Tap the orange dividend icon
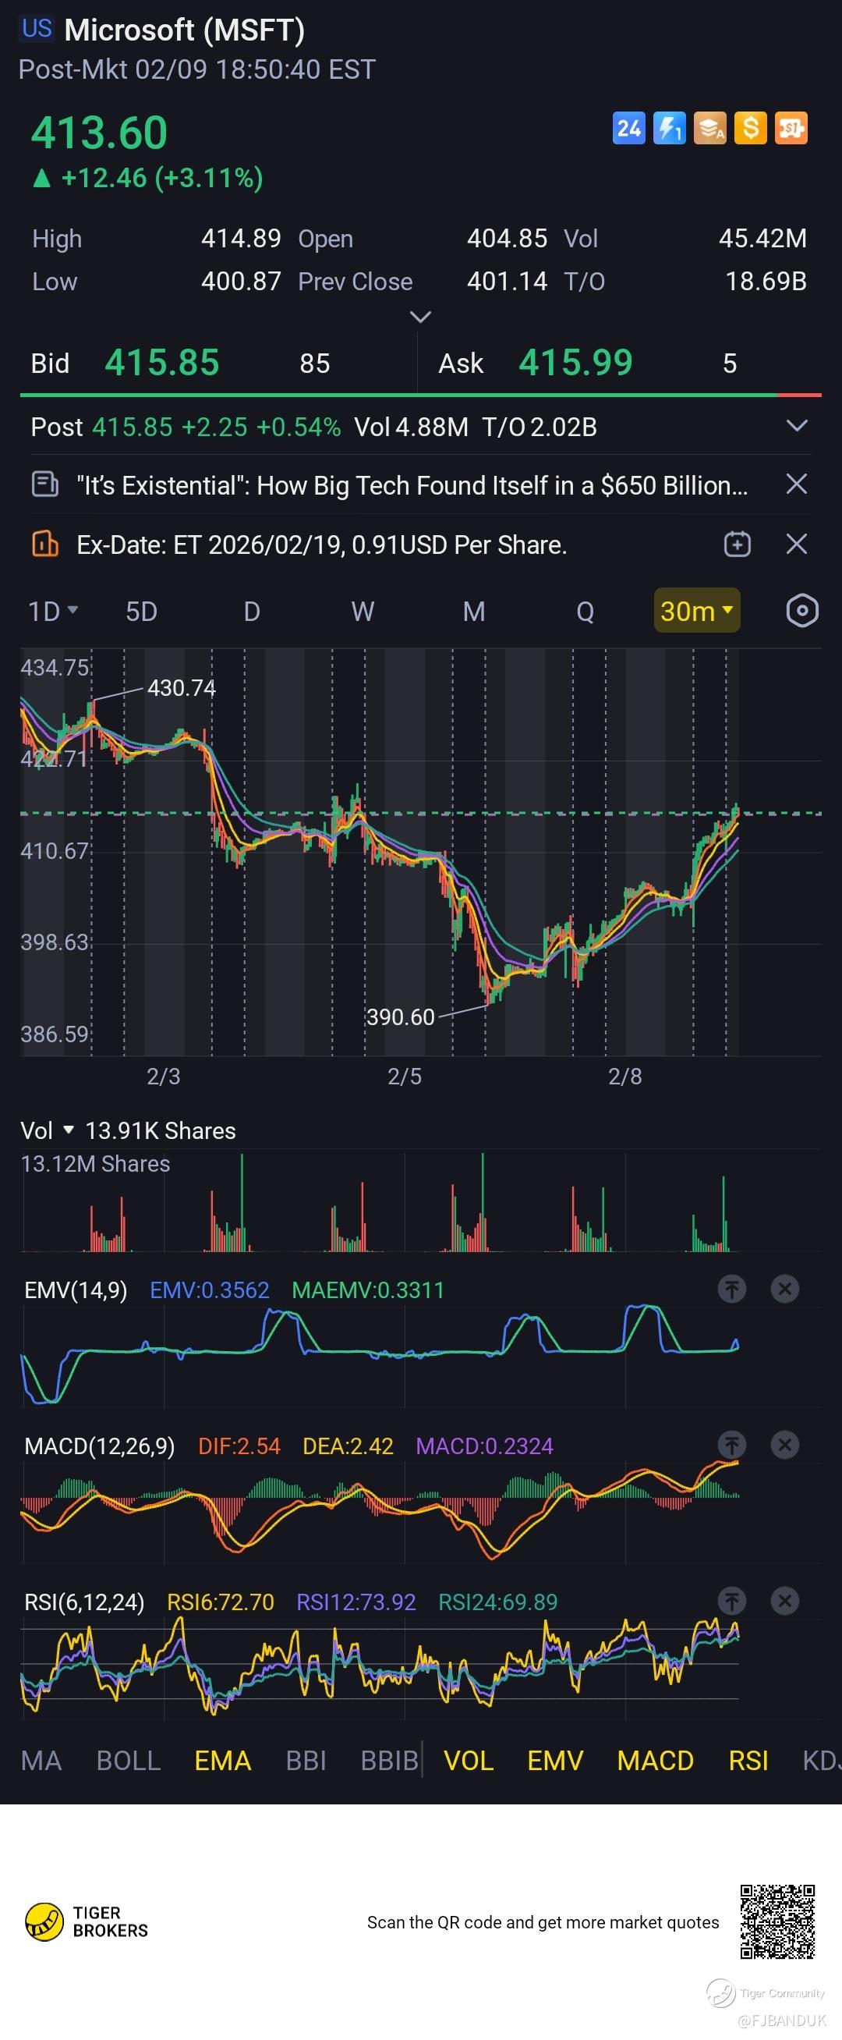The height and width of the screenshot is (2040, 842). pos(44,544)
